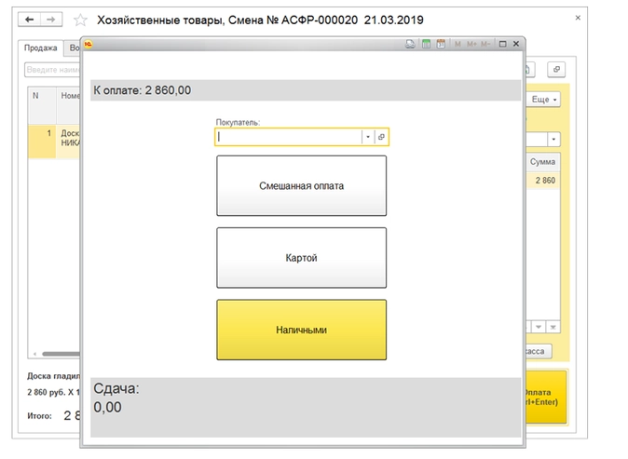The height and width of the screenshot is (459, 628).
Task: Move down the list with the single-arrow button
Action: coord(539,328)
